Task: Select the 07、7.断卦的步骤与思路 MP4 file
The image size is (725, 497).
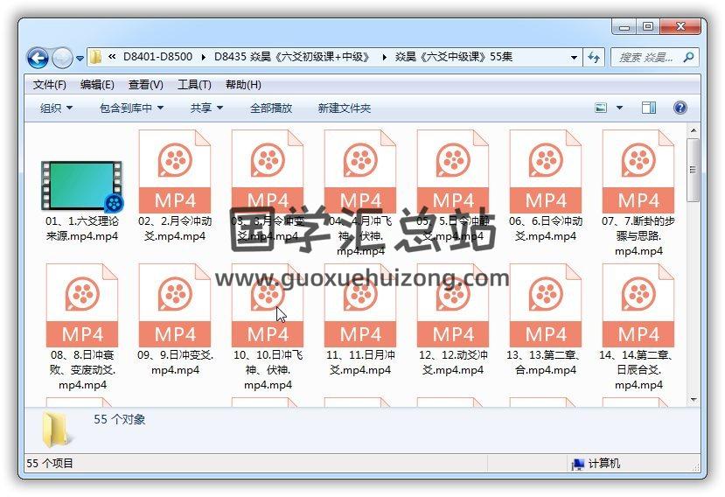Action: click(638, 171)
